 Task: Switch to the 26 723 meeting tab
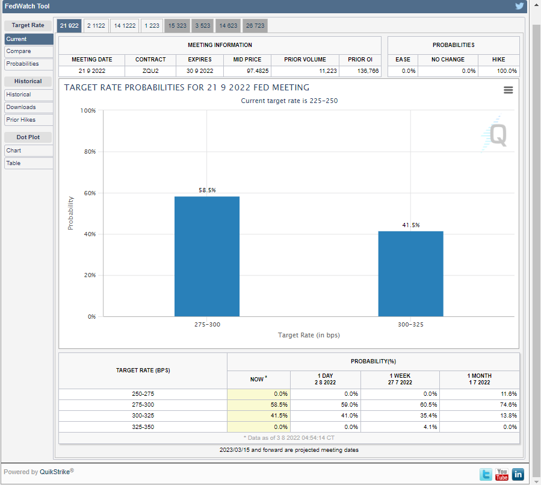[x=255, y=25]
